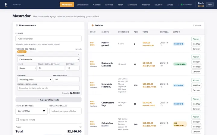Modify the Colegio San Marcos order

click(197, 127)
